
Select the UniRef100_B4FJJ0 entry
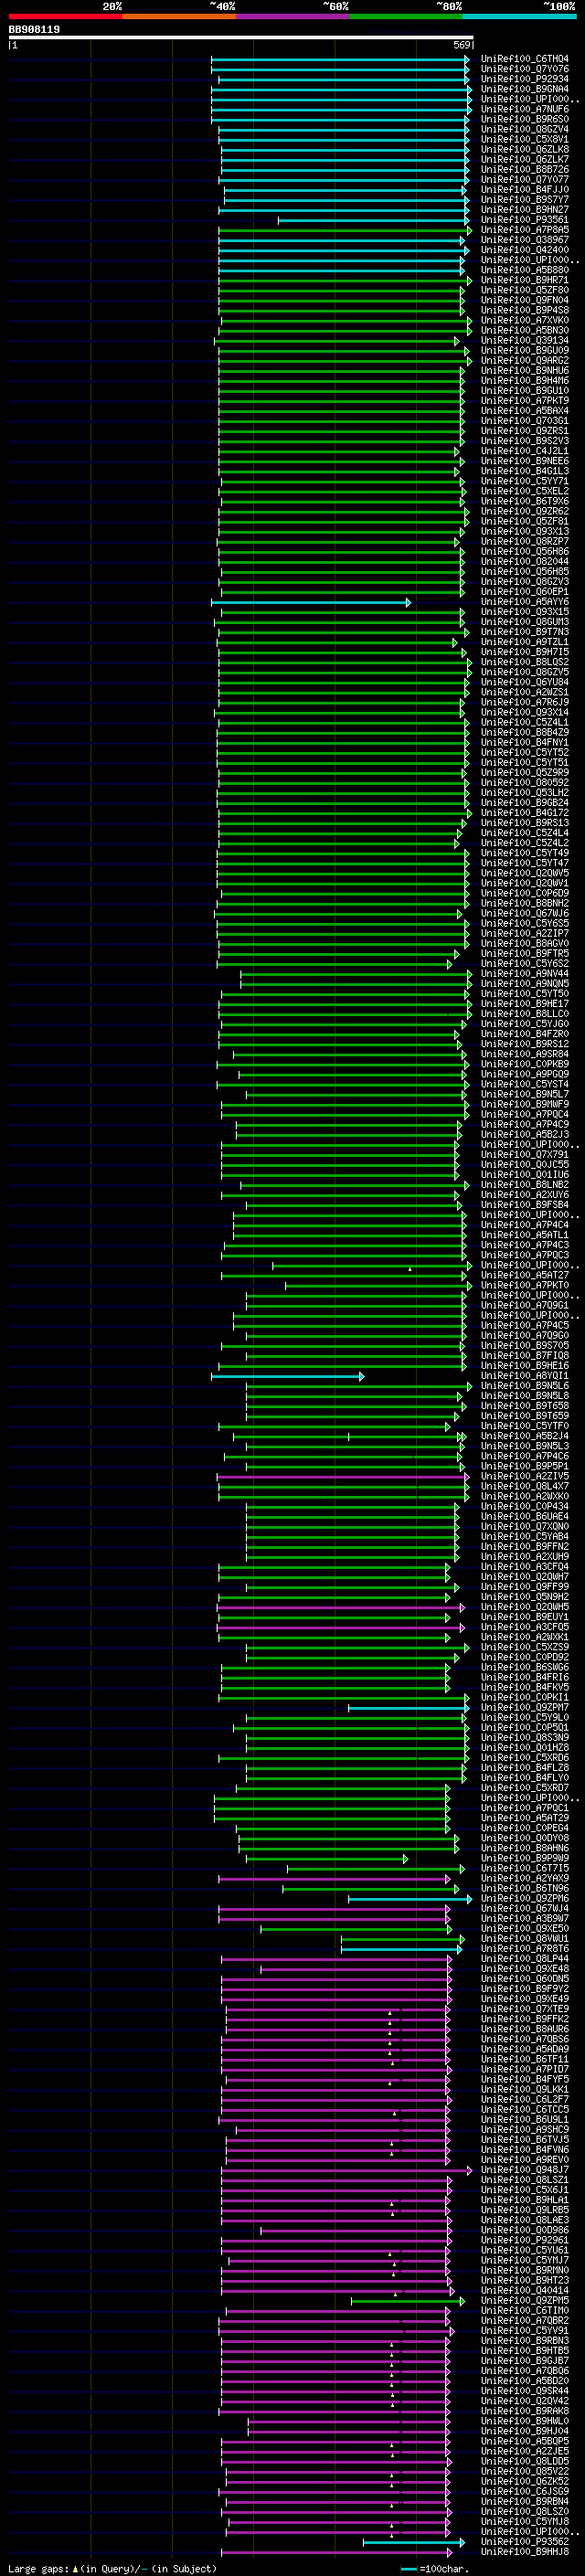[x=525, y=190]
